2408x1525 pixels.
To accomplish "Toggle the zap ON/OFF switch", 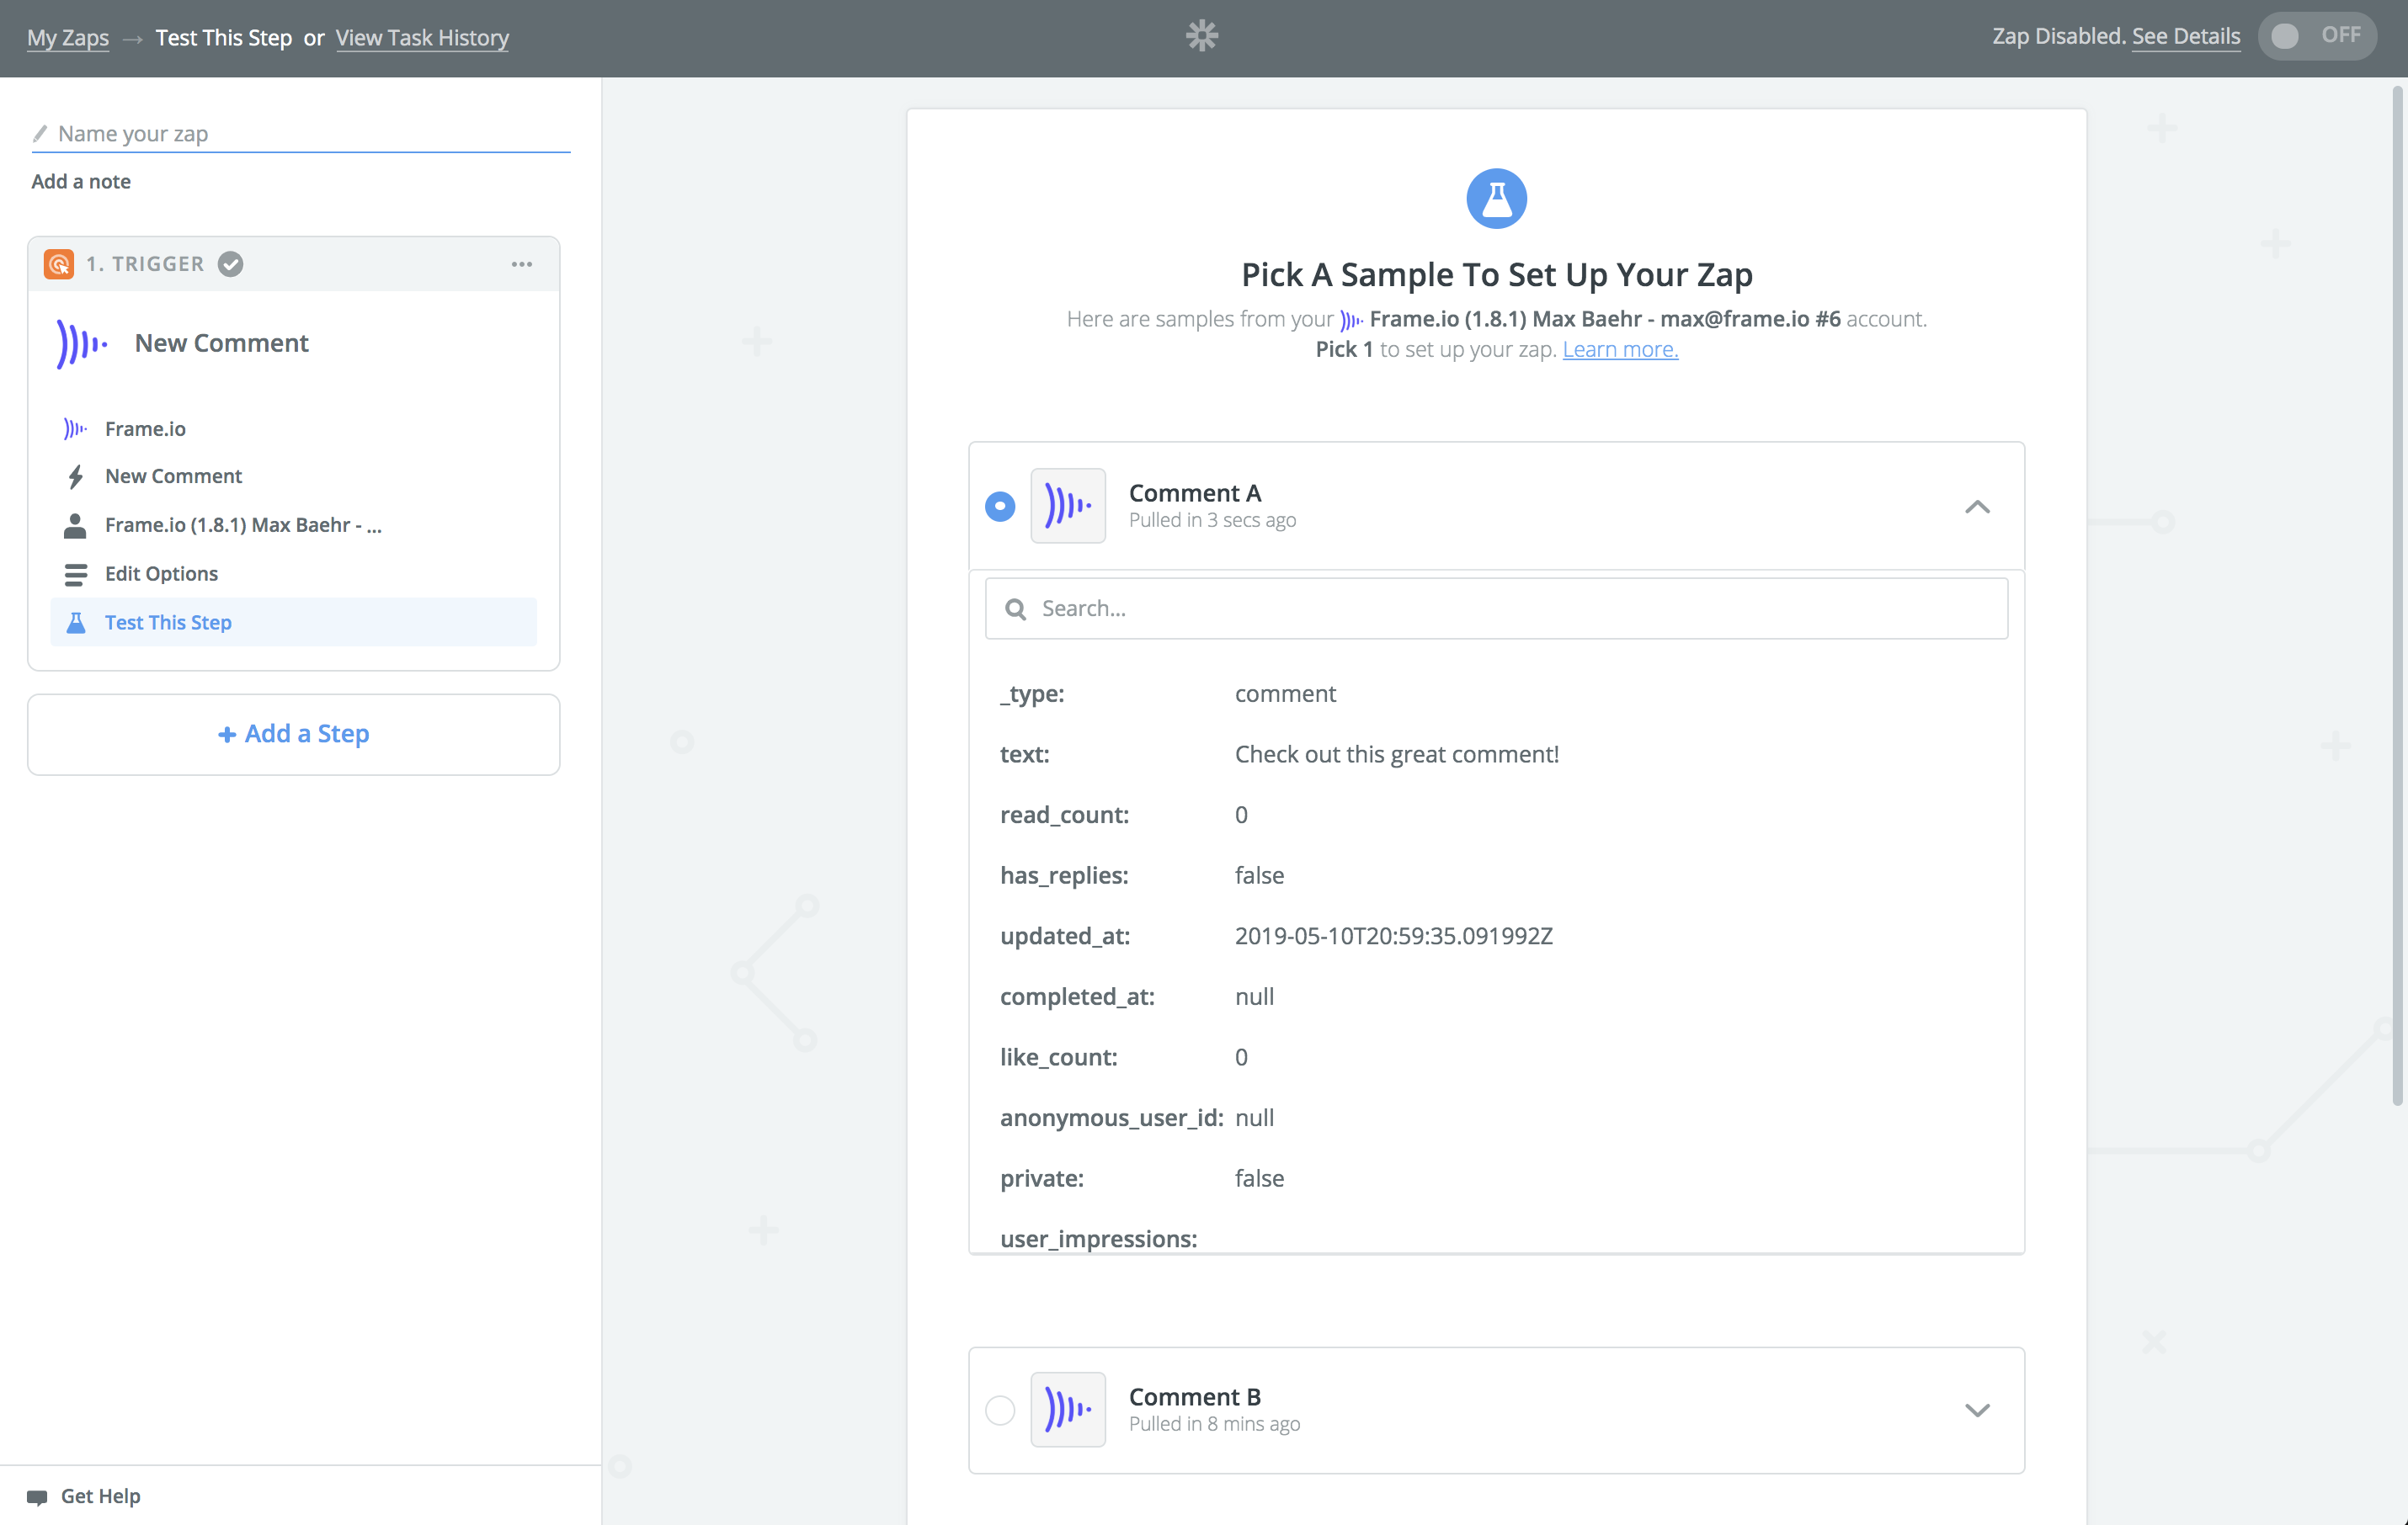I will coord(2315,36).
